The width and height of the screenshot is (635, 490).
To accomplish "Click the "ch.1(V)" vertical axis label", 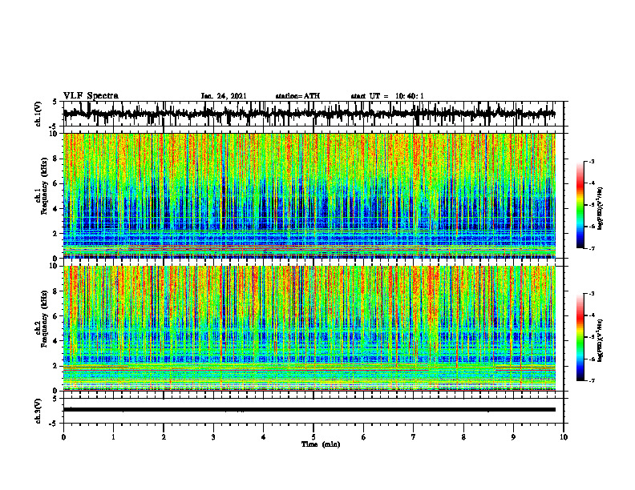I will coord(38,114).
